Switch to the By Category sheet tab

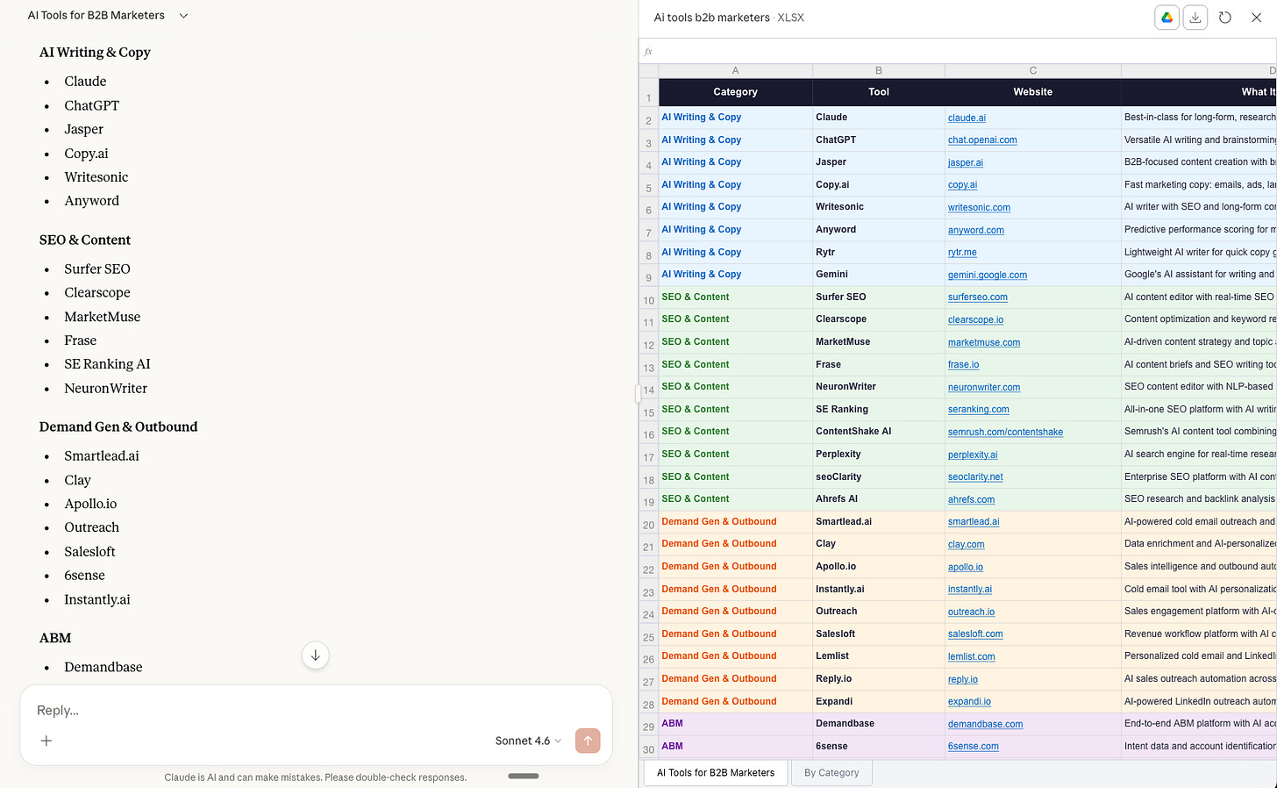tap(831, 773)
